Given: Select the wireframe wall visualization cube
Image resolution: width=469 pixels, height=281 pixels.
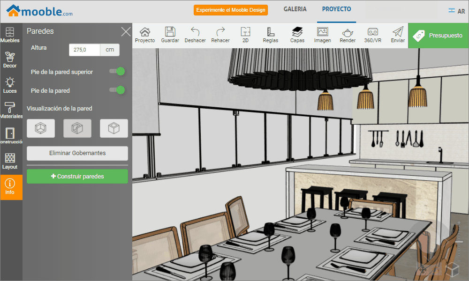Looking at the screenshot, I should 41,128.
